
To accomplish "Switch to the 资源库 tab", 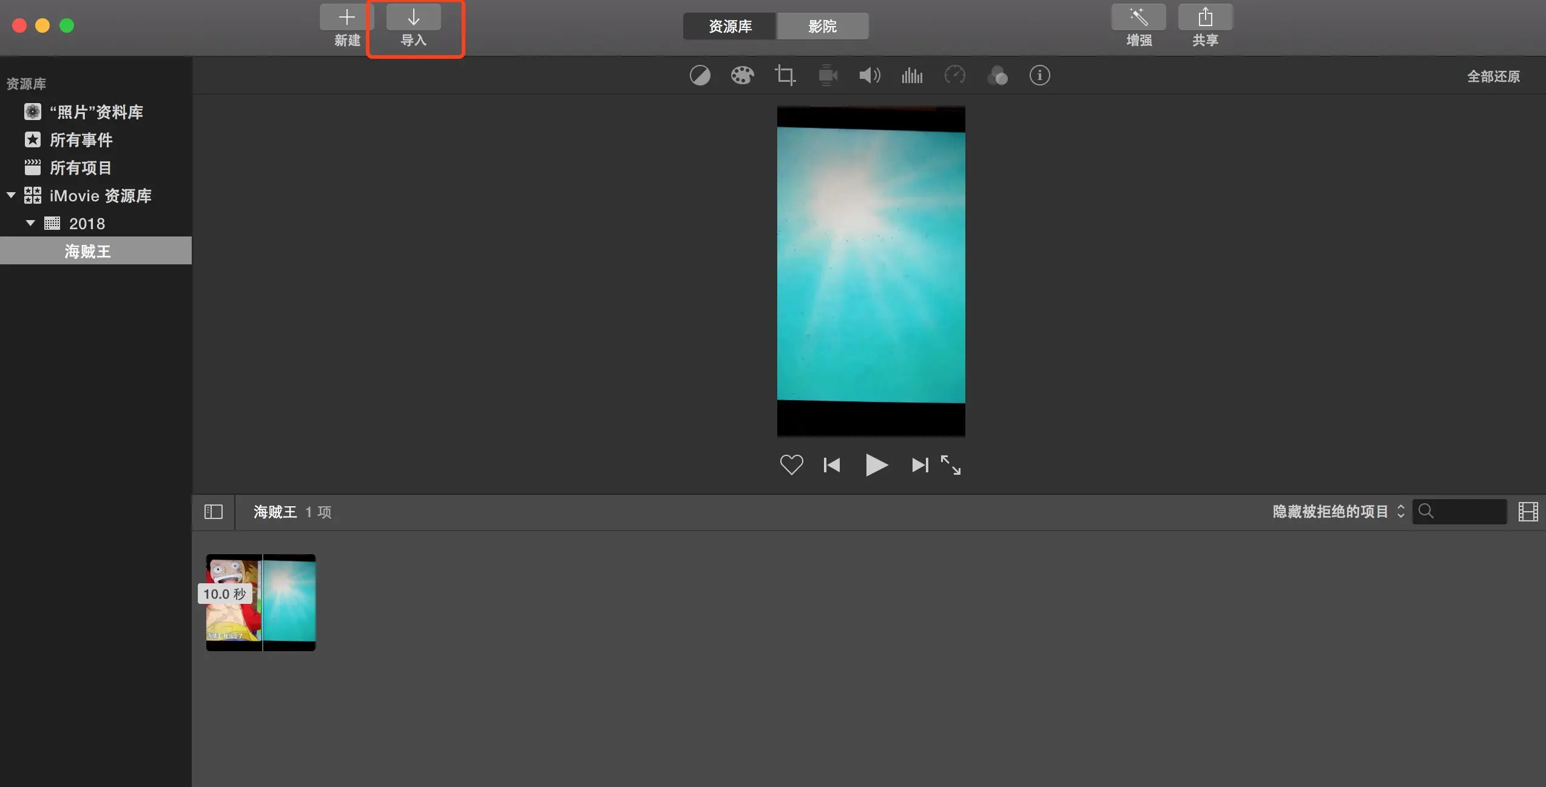I will pos(730,26).
